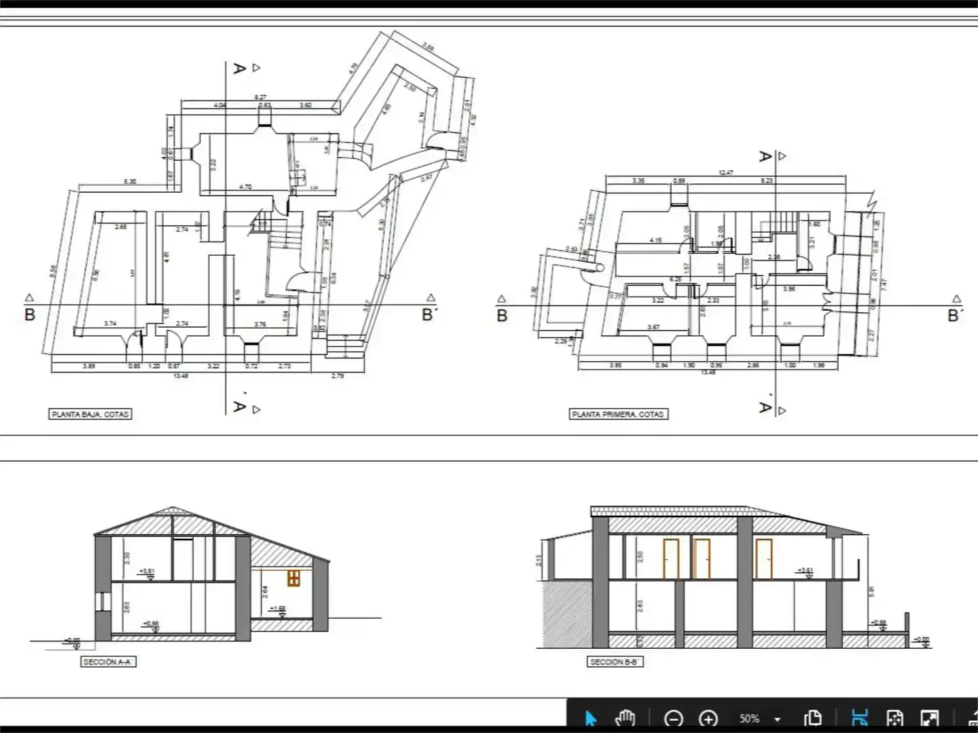Zoom in with the plus magnifier button
The width and height of the screenshot is (978, 733).
tap(708, 719)
